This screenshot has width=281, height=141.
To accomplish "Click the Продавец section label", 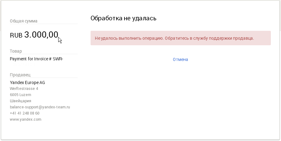I will click(20, 75).
